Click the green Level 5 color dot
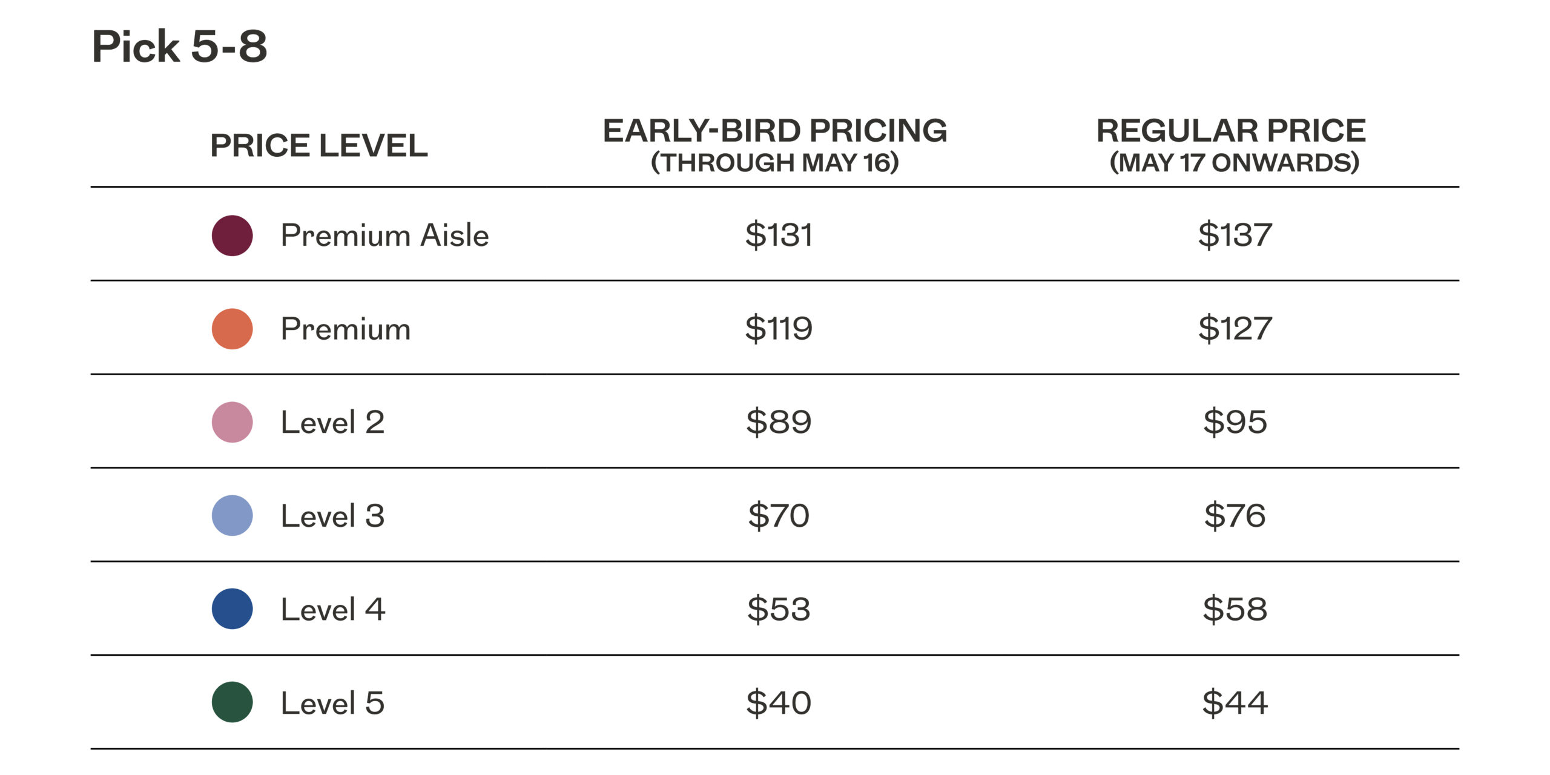This screenshot has width=1550, height=775. (x=232, y=702)
